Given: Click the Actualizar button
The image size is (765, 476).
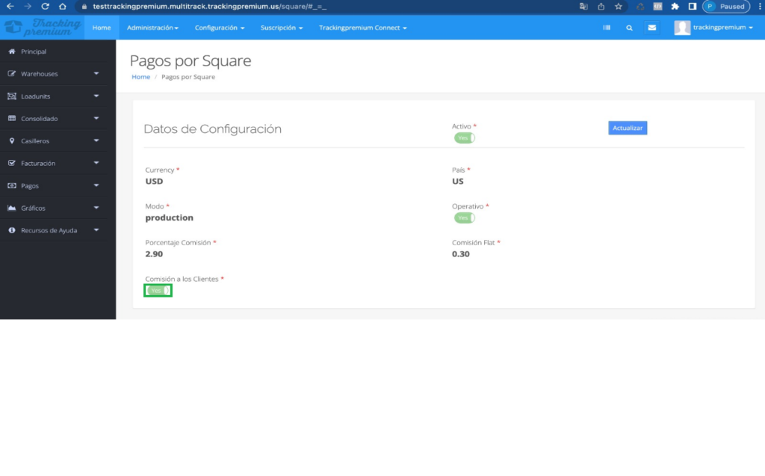Looking at the screenshot, I should (x=628, y=128).
